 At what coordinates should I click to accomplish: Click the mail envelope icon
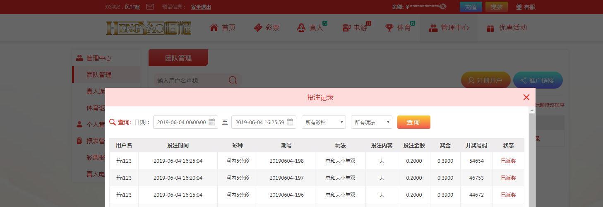tap(150, 7)
